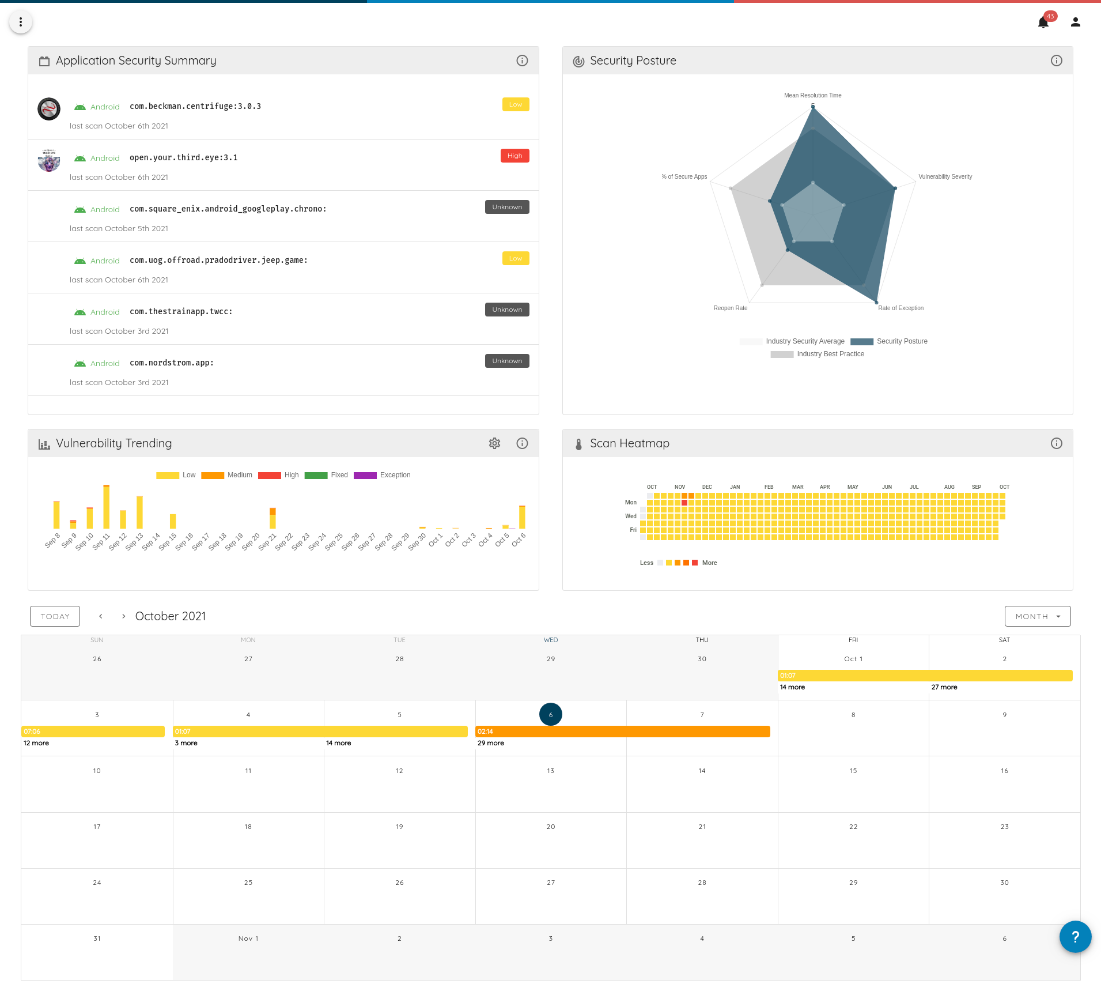Click open.your.third.eye app icon

pyautogui.click(x=49, y=160)
